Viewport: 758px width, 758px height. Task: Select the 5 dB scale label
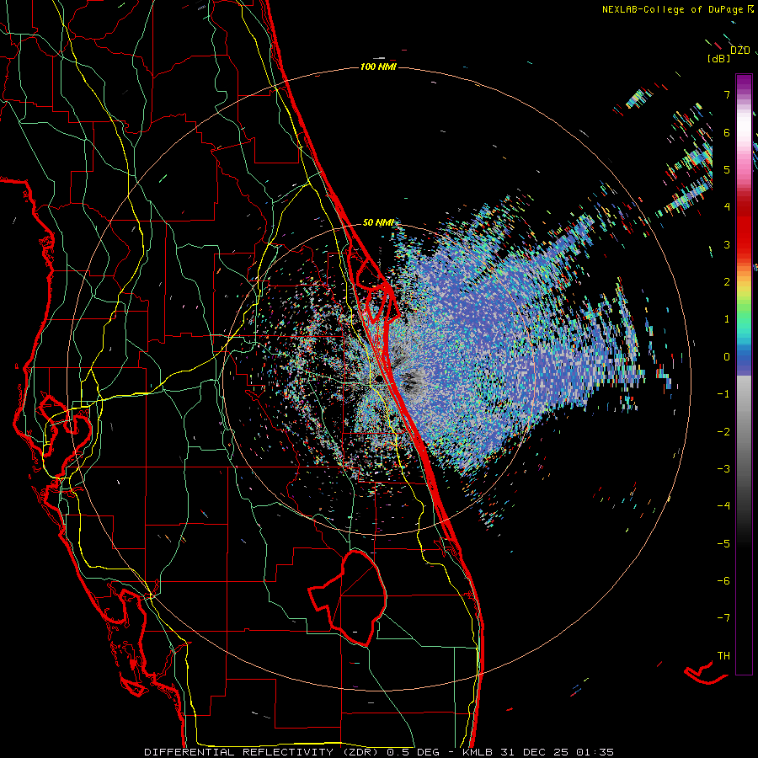pos(727,169)
